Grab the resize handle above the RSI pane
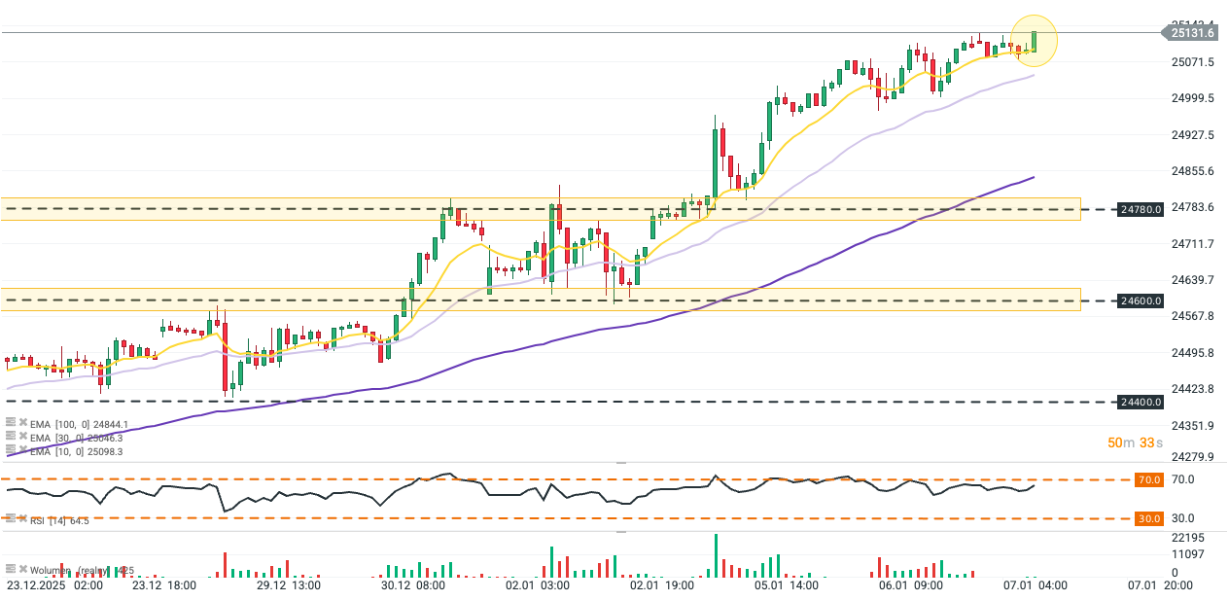 tap(622, 463)
